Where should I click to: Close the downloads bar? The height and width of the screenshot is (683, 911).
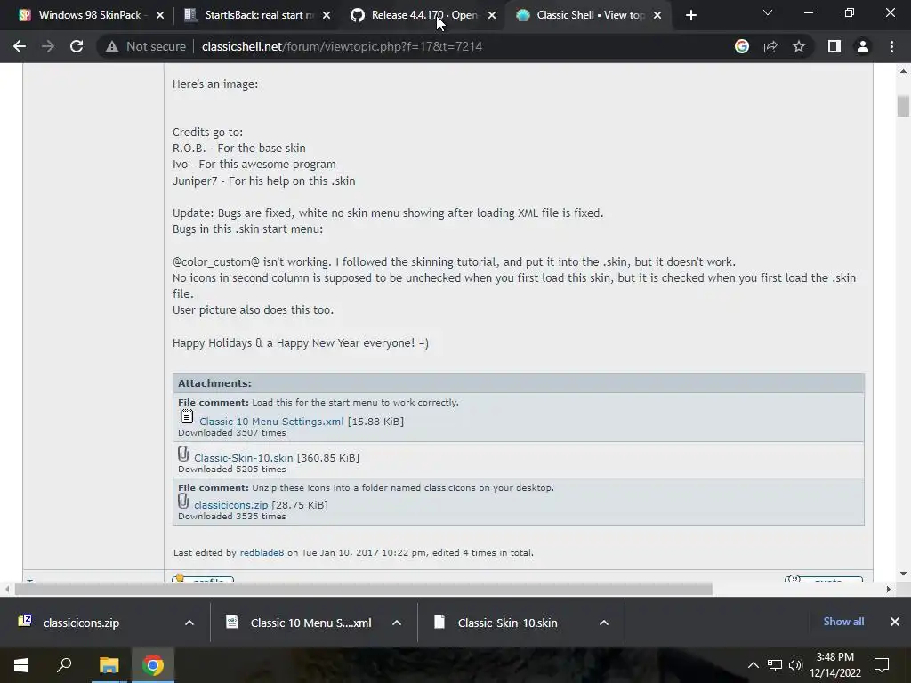[895, 622]
